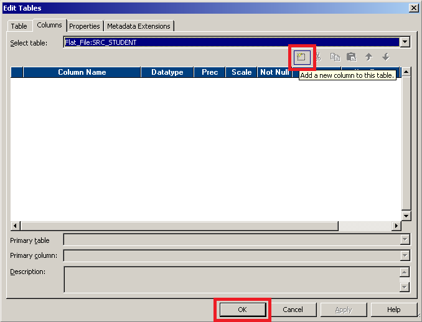This screenshot has width=422, height=322.
Task: Expand the Select table dropdown arrow
Action: [x=405, y=42]
